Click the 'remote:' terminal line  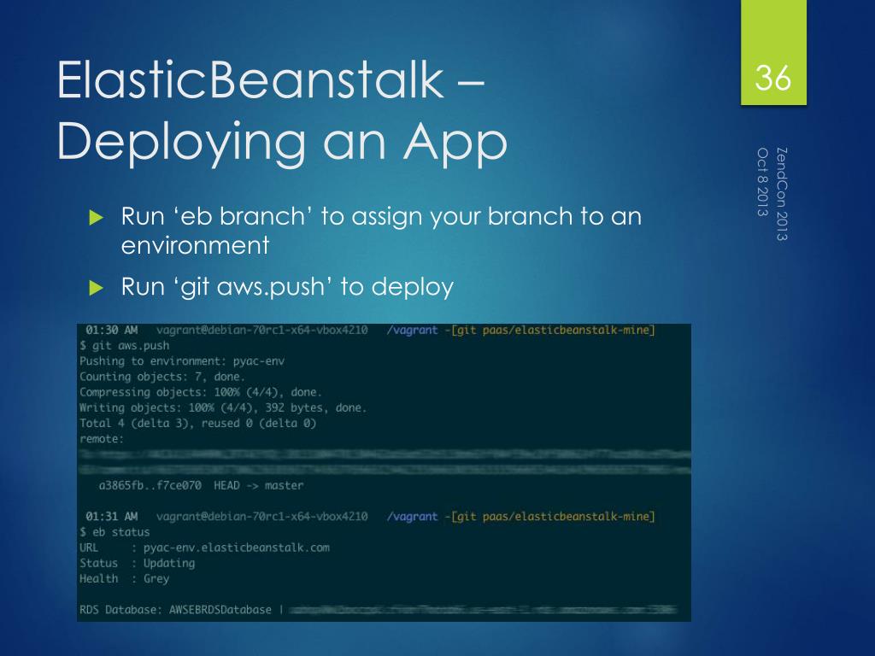pyautogui.click(x=102, y=439)
